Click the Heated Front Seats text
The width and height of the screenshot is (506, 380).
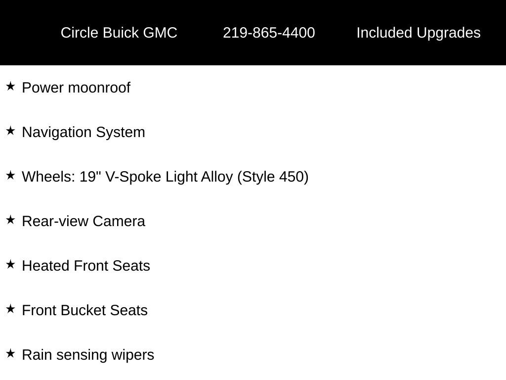(x=86, y=266)
